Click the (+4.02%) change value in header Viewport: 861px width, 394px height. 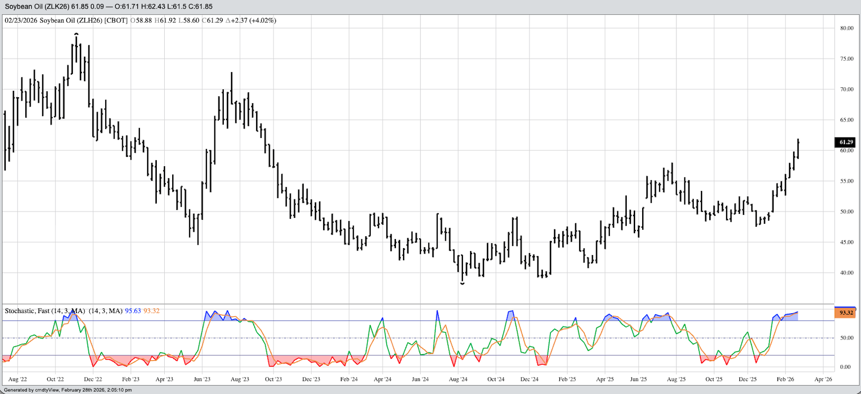click(x=263, y=20)
